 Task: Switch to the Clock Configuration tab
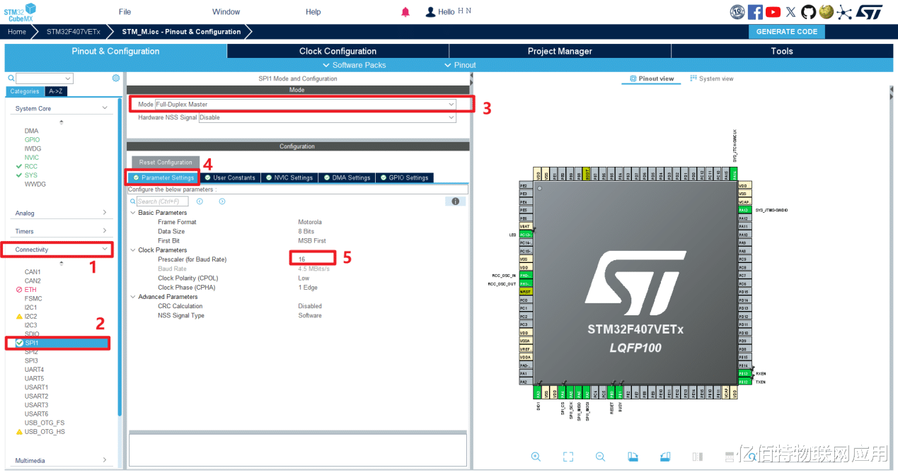[338, 51]
